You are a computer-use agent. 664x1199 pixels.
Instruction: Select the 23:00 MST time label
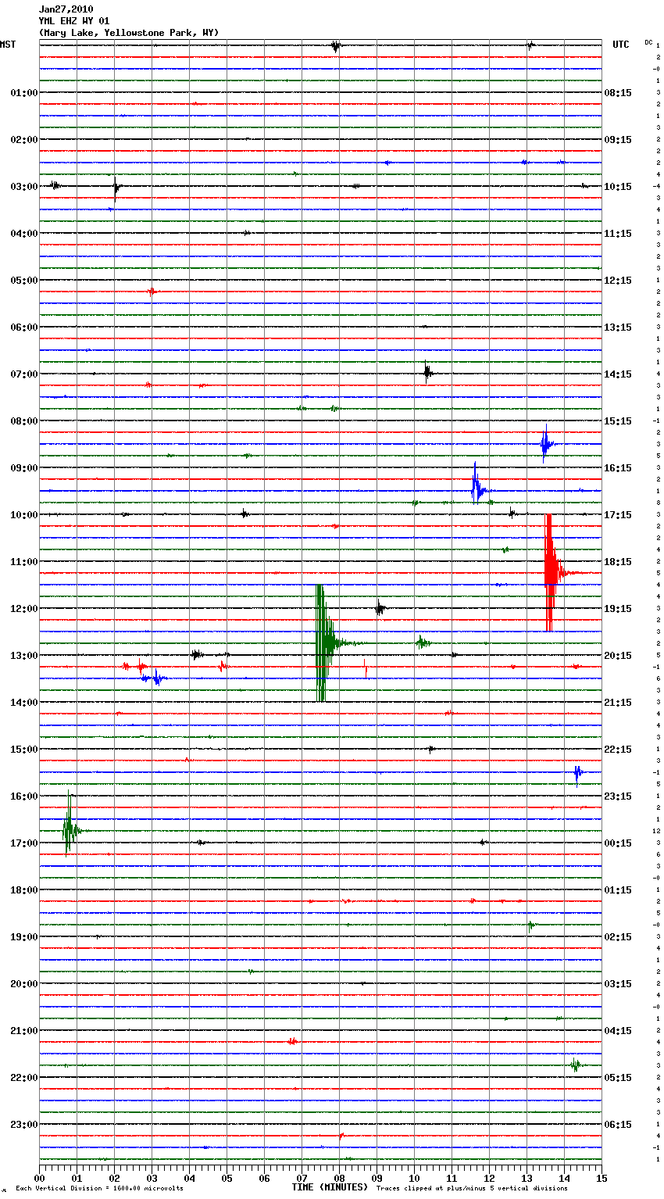[x=23, y=1125]
